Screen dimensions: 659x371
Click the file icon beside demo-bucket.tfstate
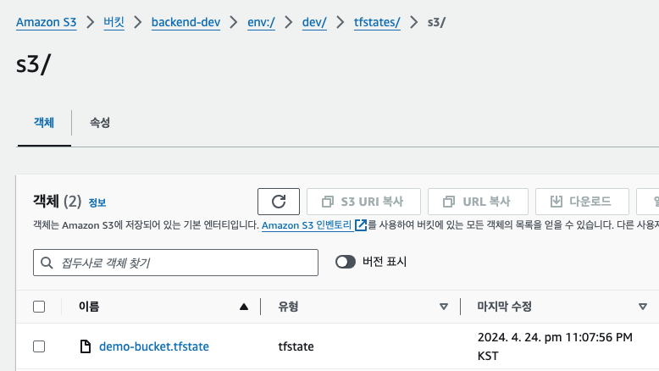point(86,346)
